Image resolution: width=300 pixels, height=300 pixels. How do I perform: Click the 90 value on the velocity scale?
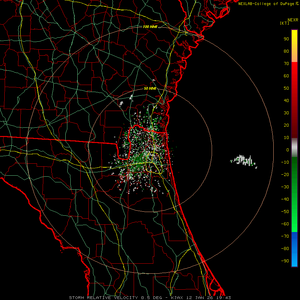coord(286,39)
